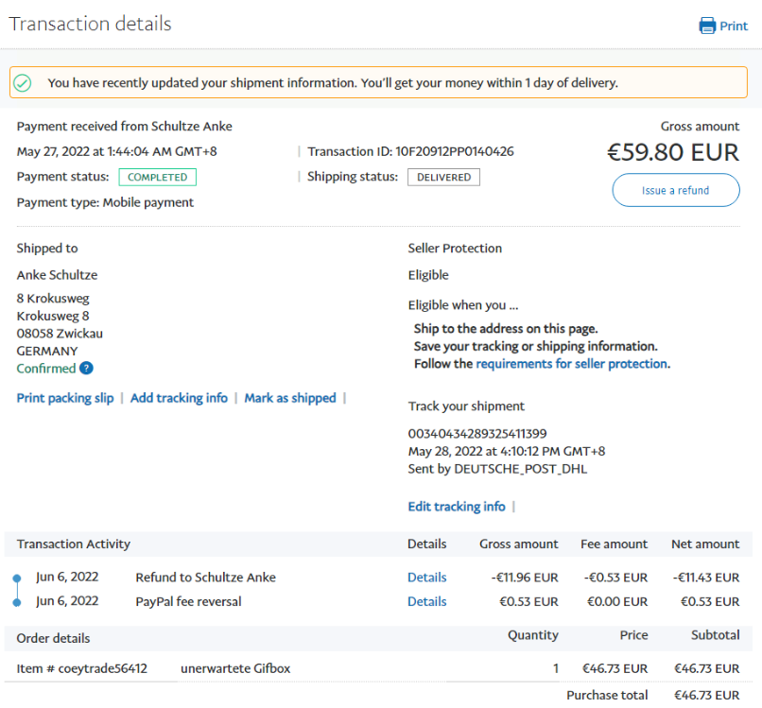Click the timeline dot for the refund entry
The width and height of the screenshot is (762, 708).
(x=17, y=578)
